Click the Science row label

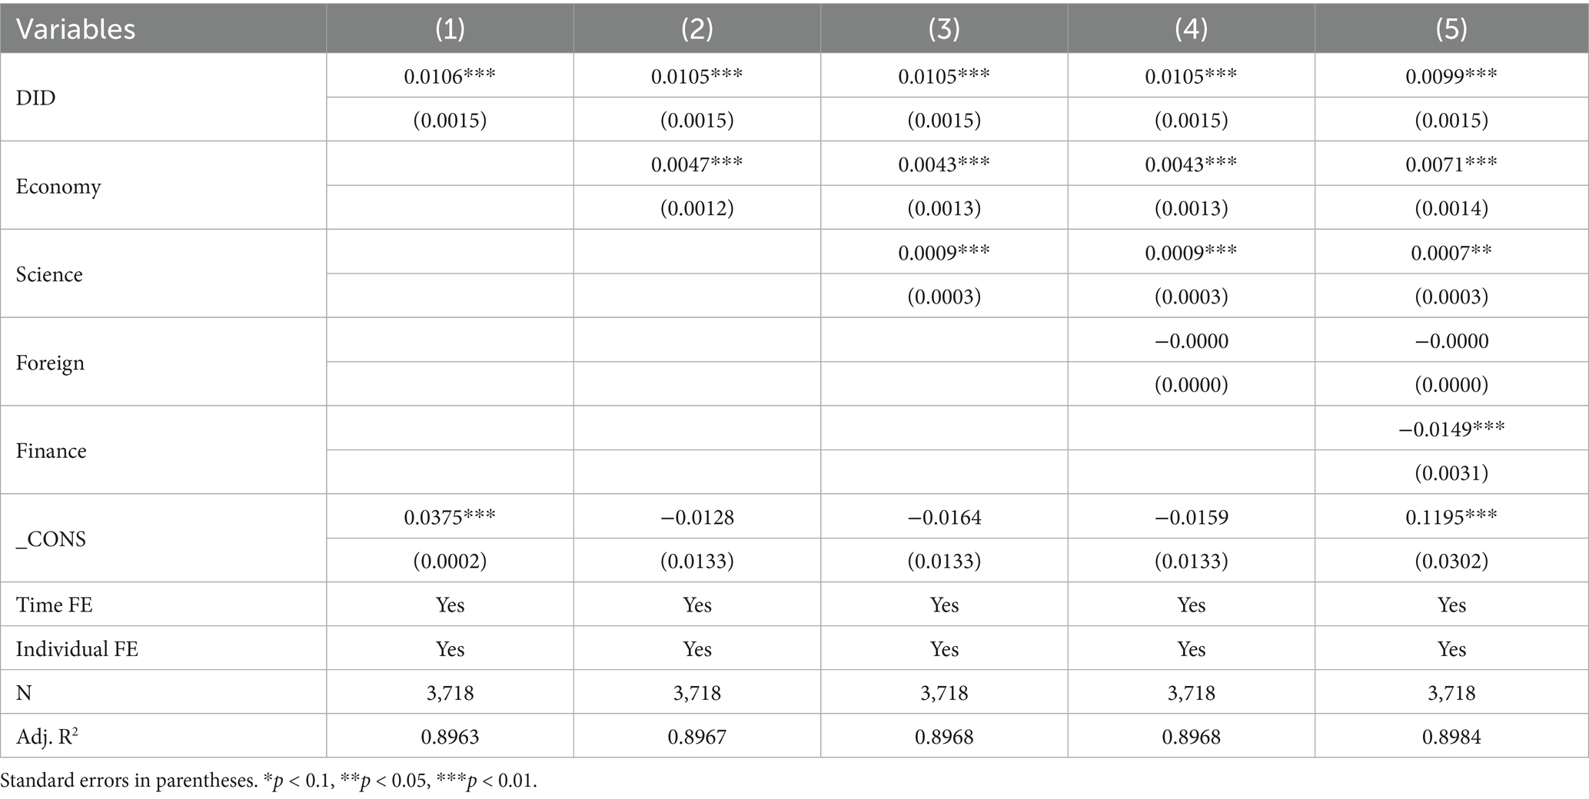pos(49,274)
